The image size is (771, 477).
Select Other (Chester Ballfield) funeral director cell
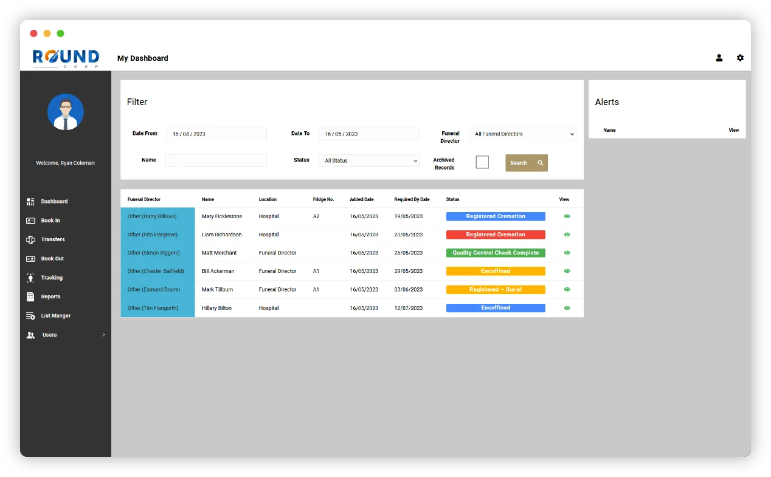click(157, 271)
